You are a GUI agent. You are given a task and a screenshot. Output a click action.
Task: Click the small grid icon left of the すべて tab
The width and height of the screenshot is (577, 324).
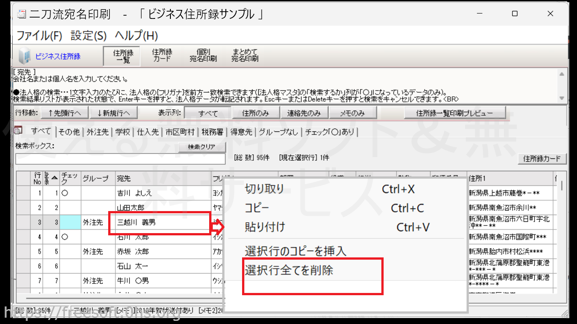pos(18,131)
